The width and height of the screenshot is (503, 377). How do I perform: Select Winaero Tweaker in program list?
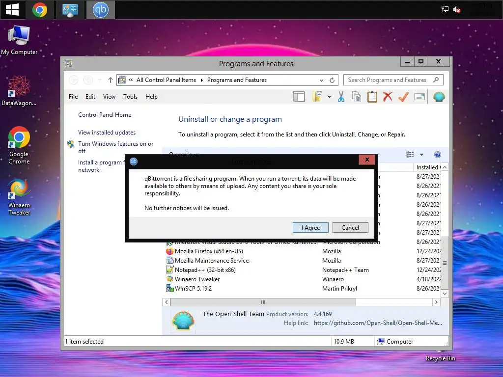(x=303, y=279)
